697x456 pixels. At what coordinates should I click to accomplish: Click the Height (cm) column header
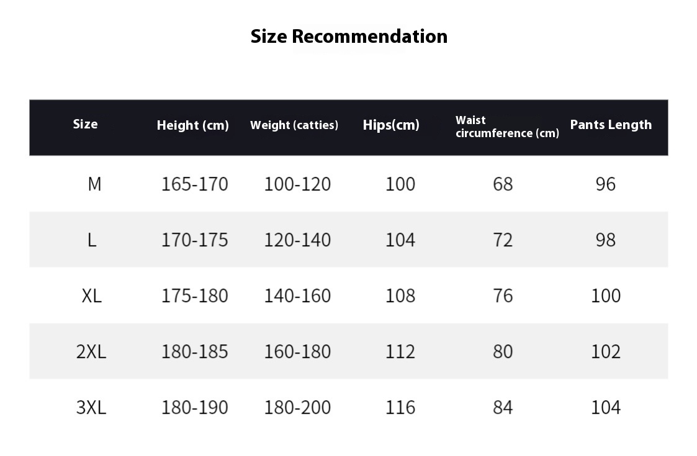(x=192, y=125)
